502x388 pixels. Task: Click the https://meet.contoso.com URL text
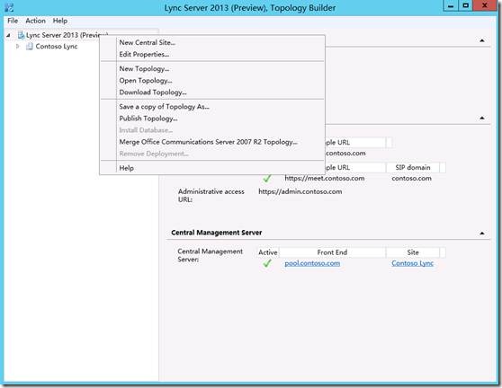click(x=324, y=179)
